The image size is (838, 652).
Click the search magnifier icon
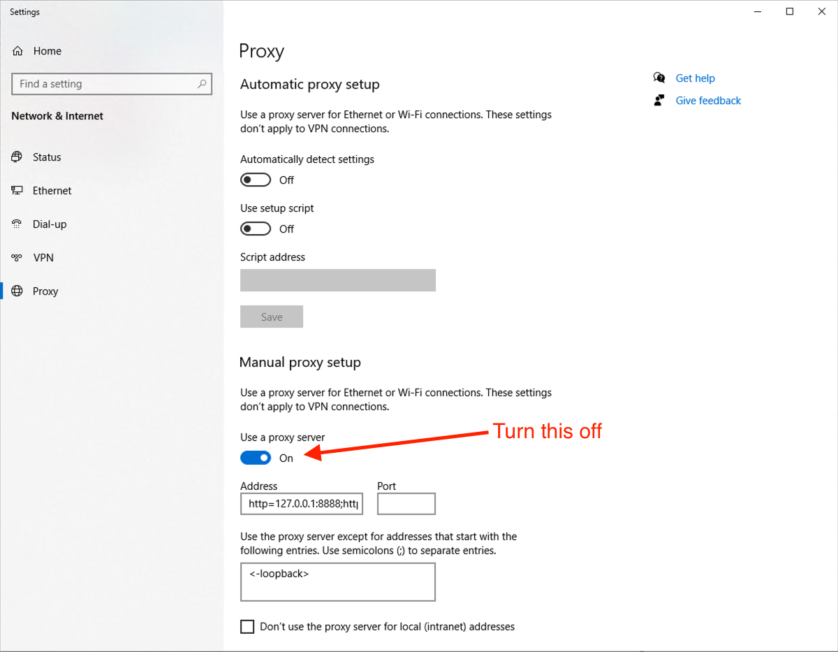point(202,84)
